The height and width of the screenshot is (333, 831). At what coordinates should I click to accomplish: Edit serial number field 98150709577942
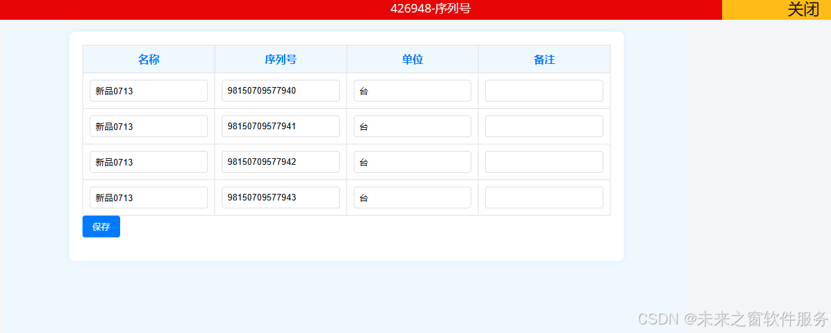(281, 162)
